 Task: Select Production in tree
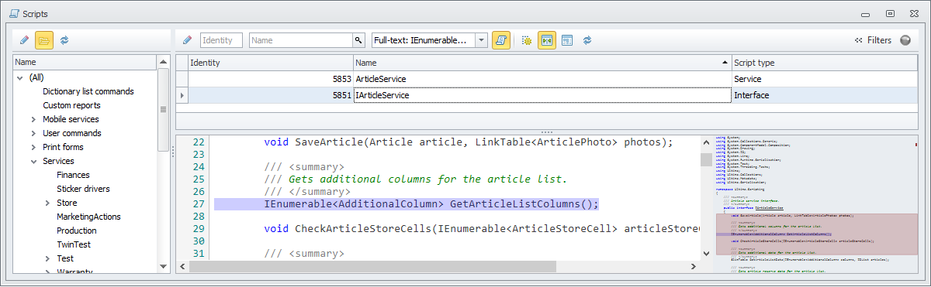pyautogui.click(x=77, y=231)
